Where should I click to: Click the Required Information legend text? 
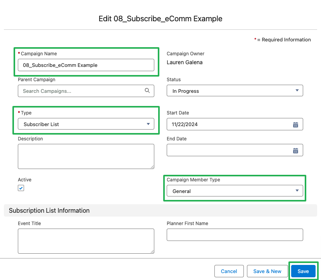[283, 39]
